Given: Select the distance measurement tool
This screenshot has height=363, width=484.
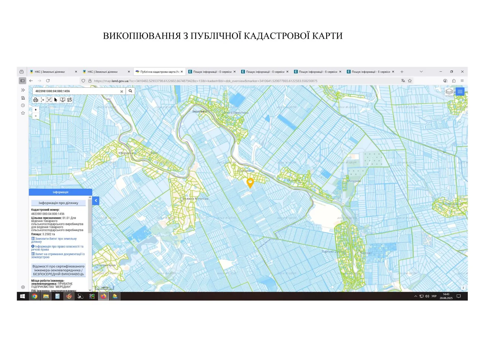Looking at the screenshot, I should [42, 100].
